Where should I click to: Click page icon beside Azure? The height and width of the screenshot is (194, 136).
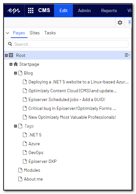pos(25,144)
